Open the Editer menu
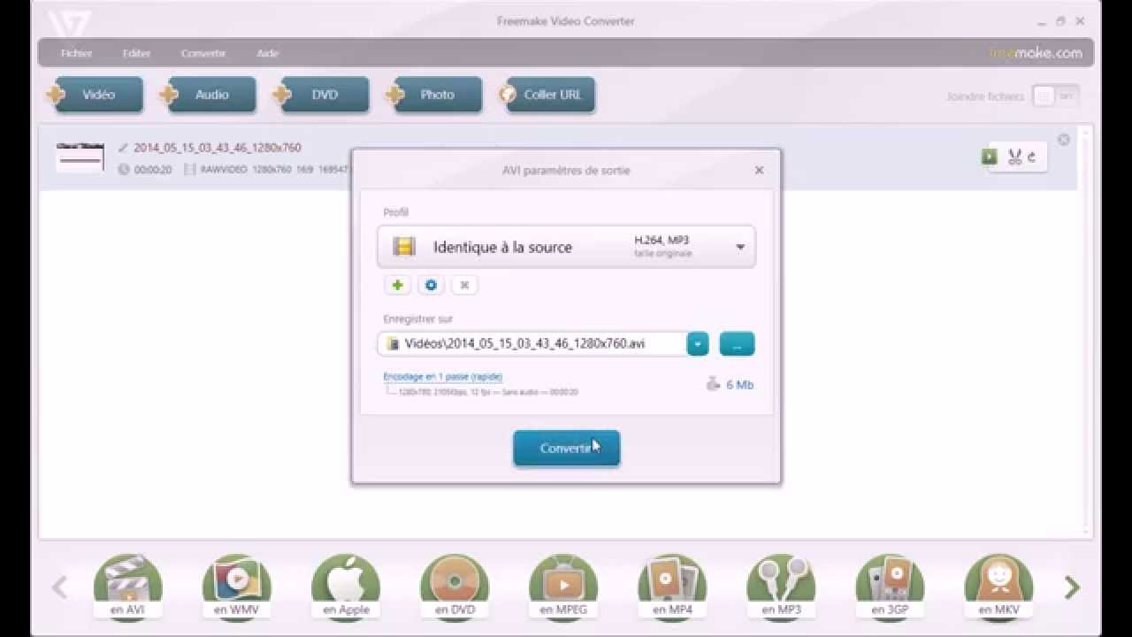Image resolution: width=1132 pixels, height=637 pixels. [x=136, y=53]
